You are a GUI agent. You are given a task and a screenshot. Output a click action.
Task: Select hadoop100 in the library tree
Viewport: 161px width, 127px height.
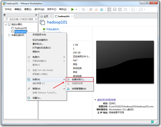[21, 28]
